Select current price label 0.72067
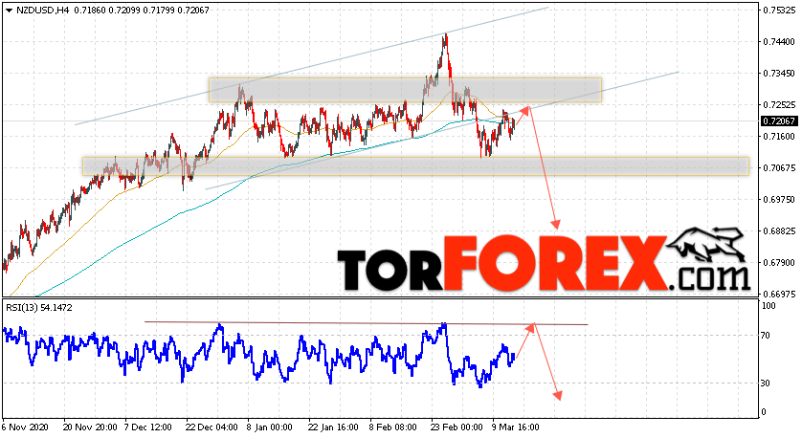The width and height of the screenshot is (802, 438). [779, 121]
